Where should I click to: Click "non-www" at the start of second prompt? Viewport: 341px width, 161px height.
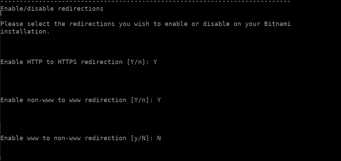coord(40,100)
